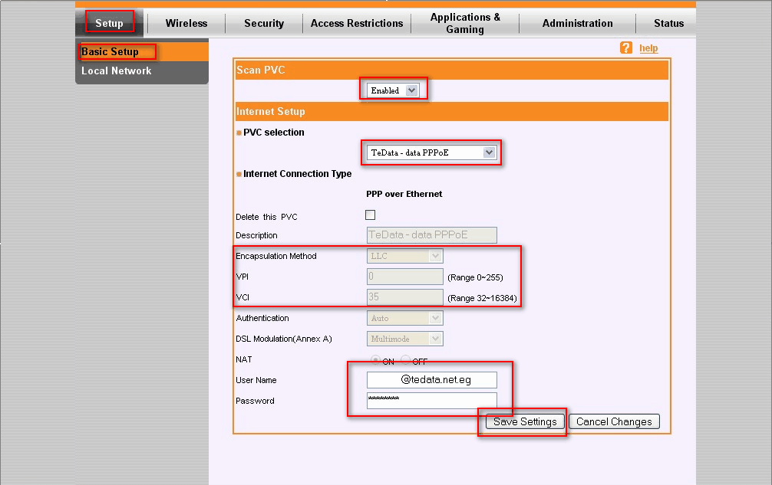View the Status tab
This screenshot has height=485, width=772.
pos(668,23)
